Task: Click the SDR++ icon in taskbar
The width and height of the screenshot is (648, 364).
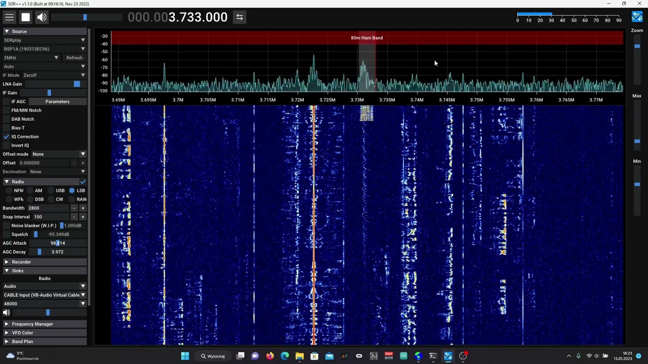Action: pyautogui.click(x=448, y=356)
